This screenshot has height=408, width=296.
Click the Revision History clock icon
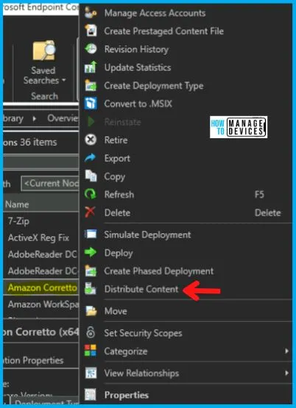pyautogui.click(x=91, y=49)
